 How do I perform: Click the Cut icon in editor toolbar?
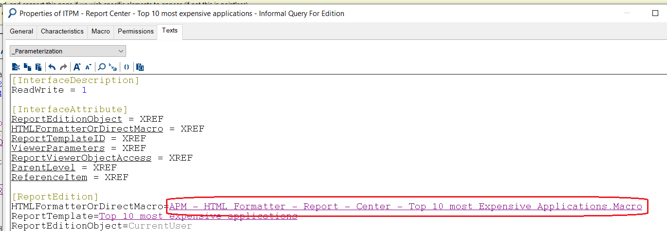click(16, 67)
